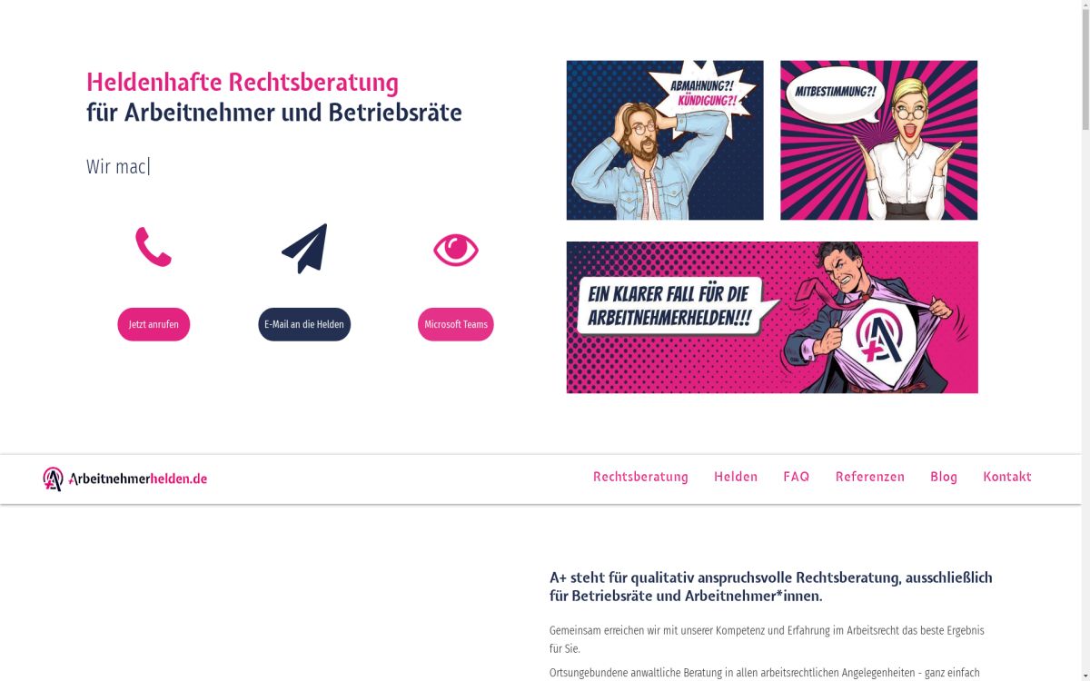Open the Blog menu item
Viewport: 1090px width, 681px height.
pos(944,477)
